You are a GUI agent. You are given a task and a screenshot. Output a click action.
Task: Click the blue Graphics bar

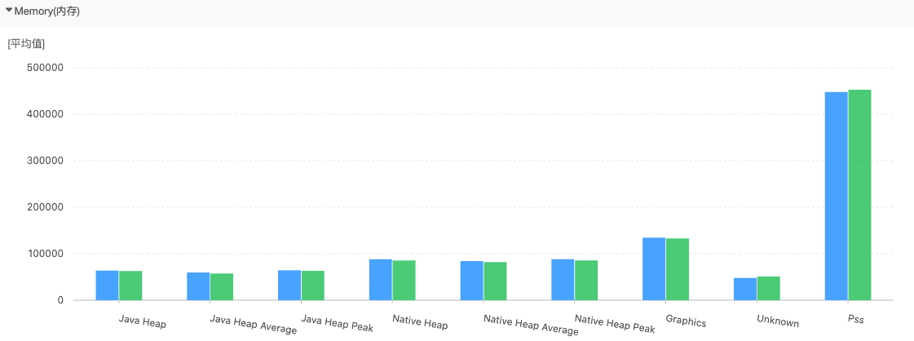pos(654,269)
